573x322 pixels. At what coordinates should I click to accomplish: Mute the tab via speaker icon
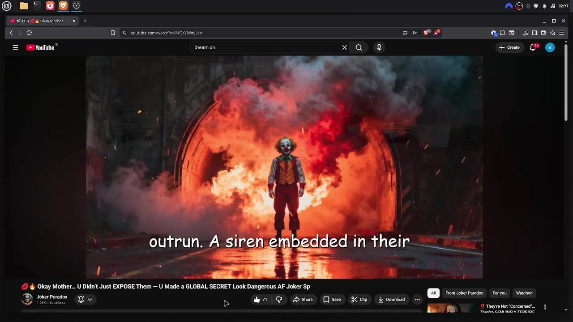pos(18,21)
